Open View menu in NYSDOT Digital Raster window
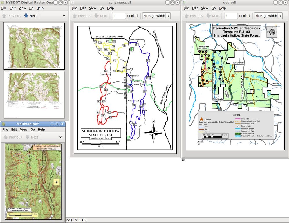This screenshot has height=223, width=289. pyautogui.click(x=22, y=8)
